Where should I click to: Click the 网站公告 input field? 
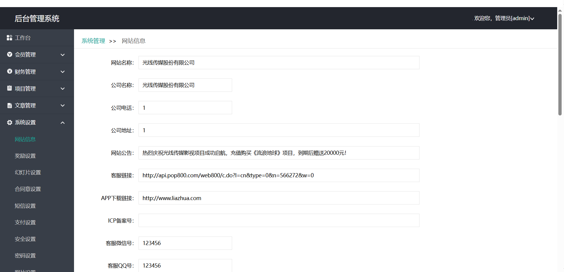pyautogui.click(x=279, y=153)
